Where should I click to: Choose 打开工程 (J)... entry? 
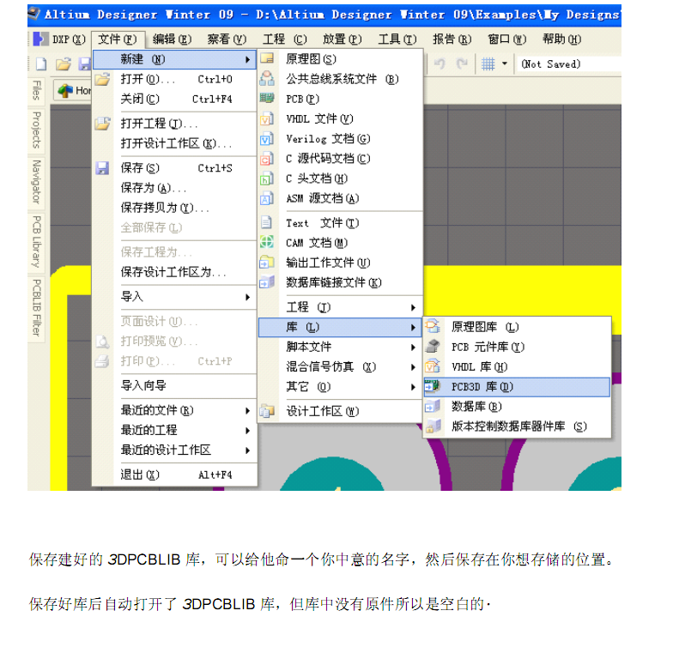click(x=174, y=124)
